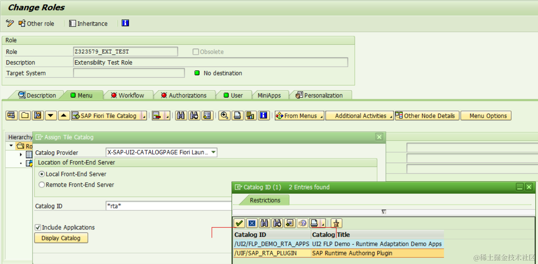Viewport: 538px width, 264px height.
Task: Switch to the MiniApps tab
Action: [x=269, y=96]
